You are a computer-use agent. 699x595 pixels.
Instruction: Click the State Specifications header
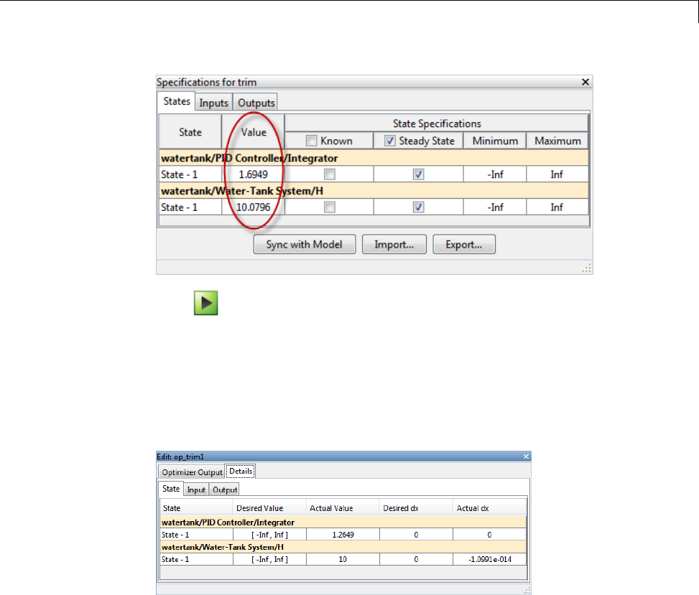pyautogui.click(x=437, y=123)
